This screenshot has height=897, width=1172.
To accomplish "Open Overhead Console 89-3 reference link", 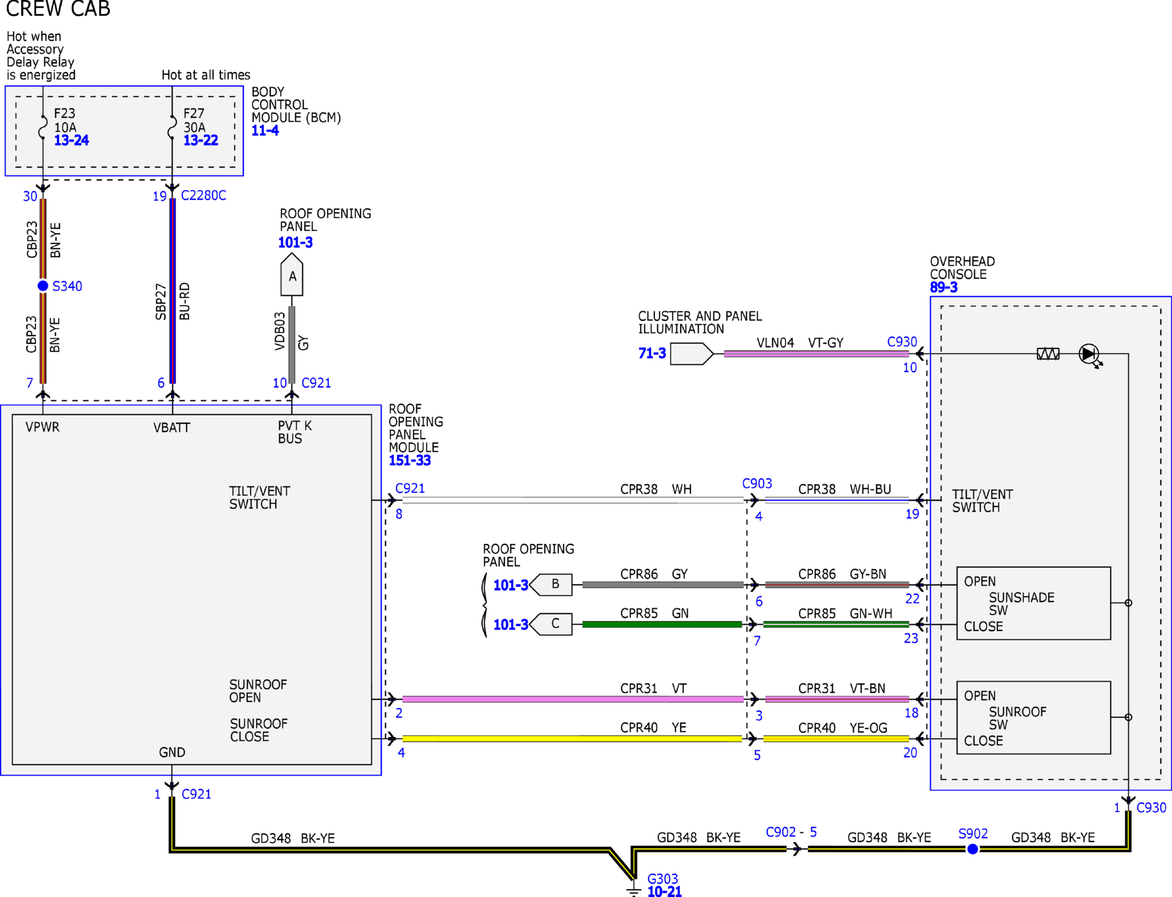I will tap(944, 287).
